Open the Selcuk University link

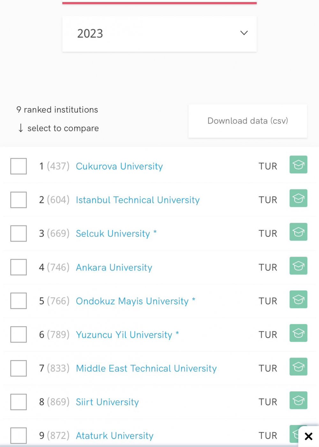[x=113, y=234]
